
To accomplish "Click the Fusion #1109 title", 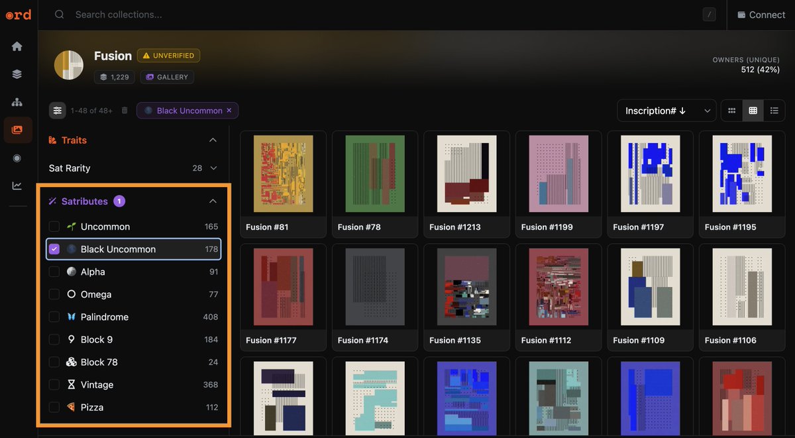I will 638,341.
